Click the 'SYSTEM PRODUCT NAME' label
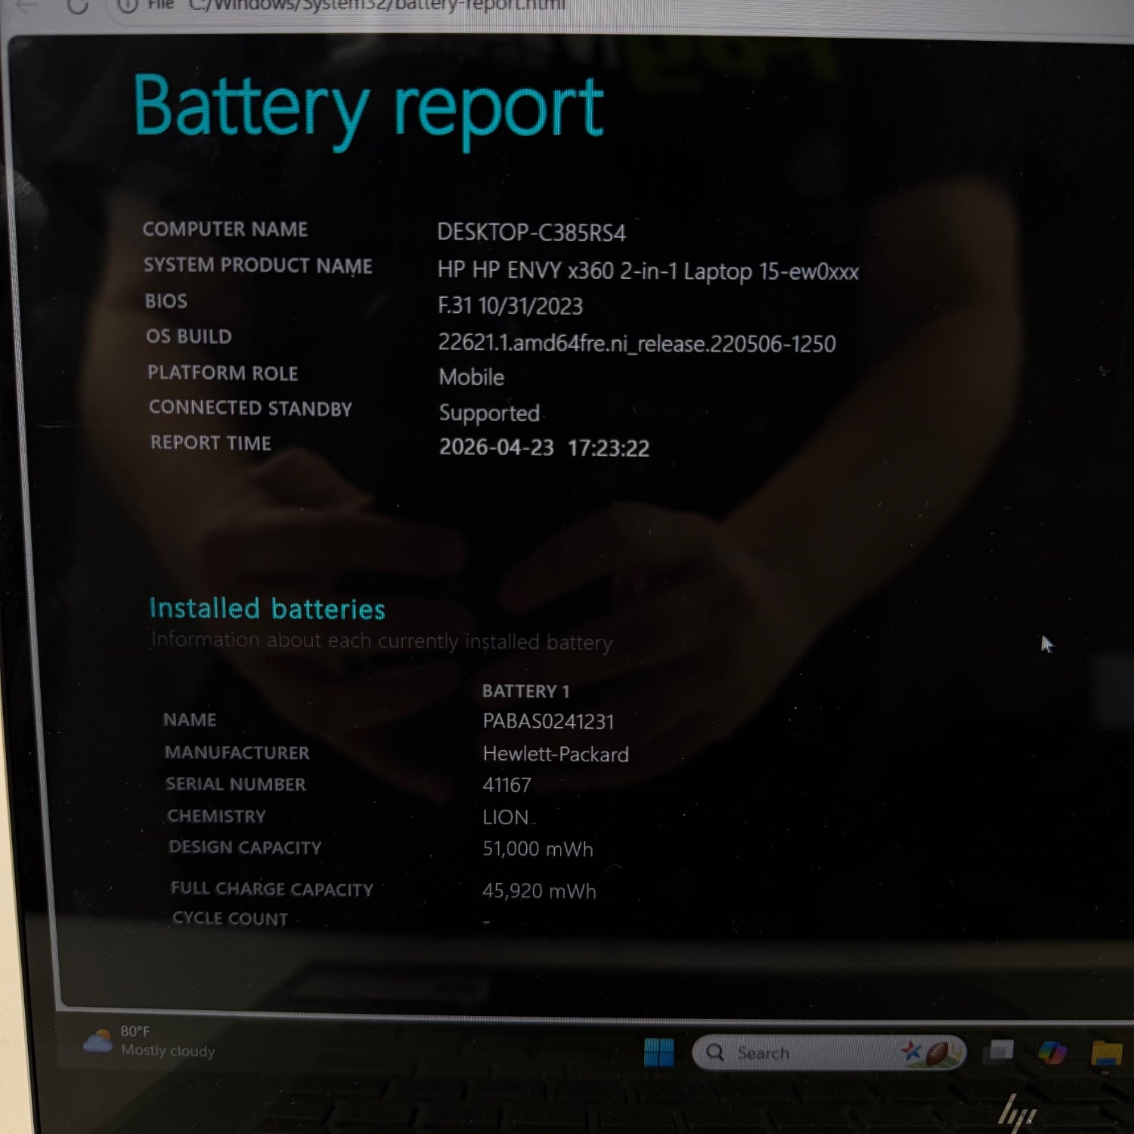Image resolution: width=1134 pixels, height=1134 pixels. click(x=258, y=265)
